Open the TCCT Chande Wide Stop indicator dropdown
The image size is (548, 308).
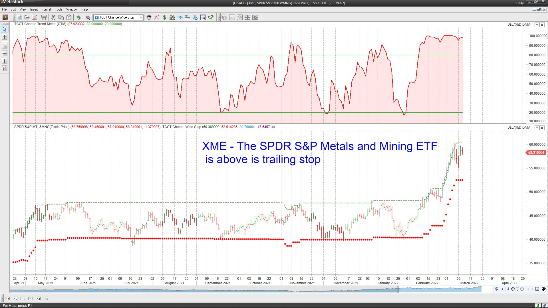pos(141,17)
